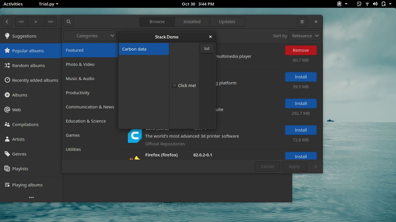
Task: Select Carbon data in the Stack Demo list
Action: tap(143, 49)
